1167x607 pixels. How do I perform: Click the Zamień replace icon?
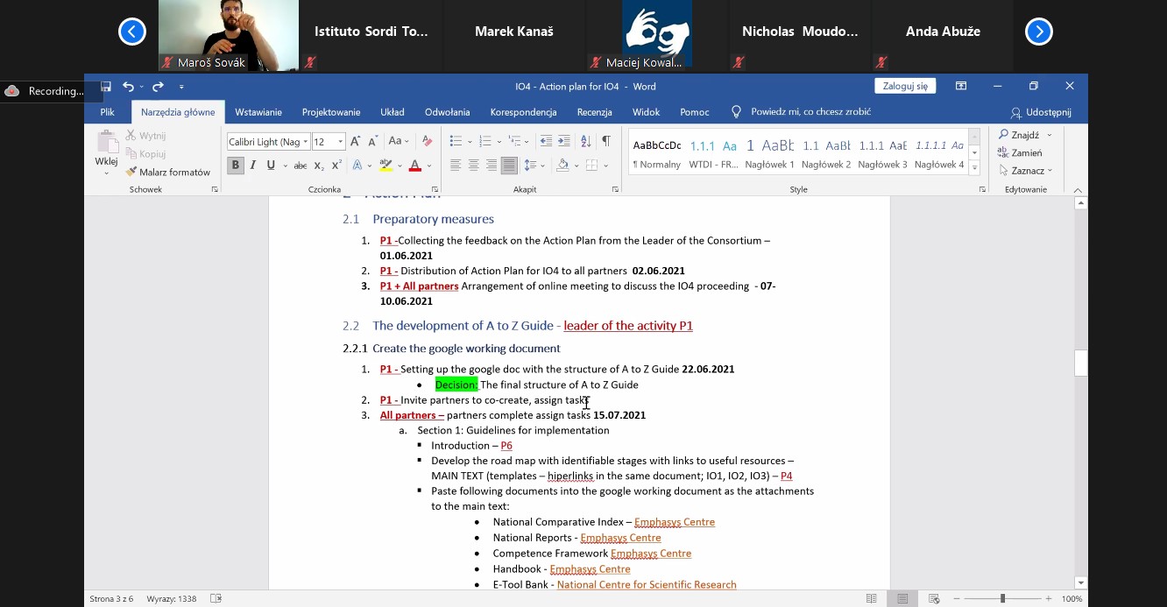tap(1020, 152)
